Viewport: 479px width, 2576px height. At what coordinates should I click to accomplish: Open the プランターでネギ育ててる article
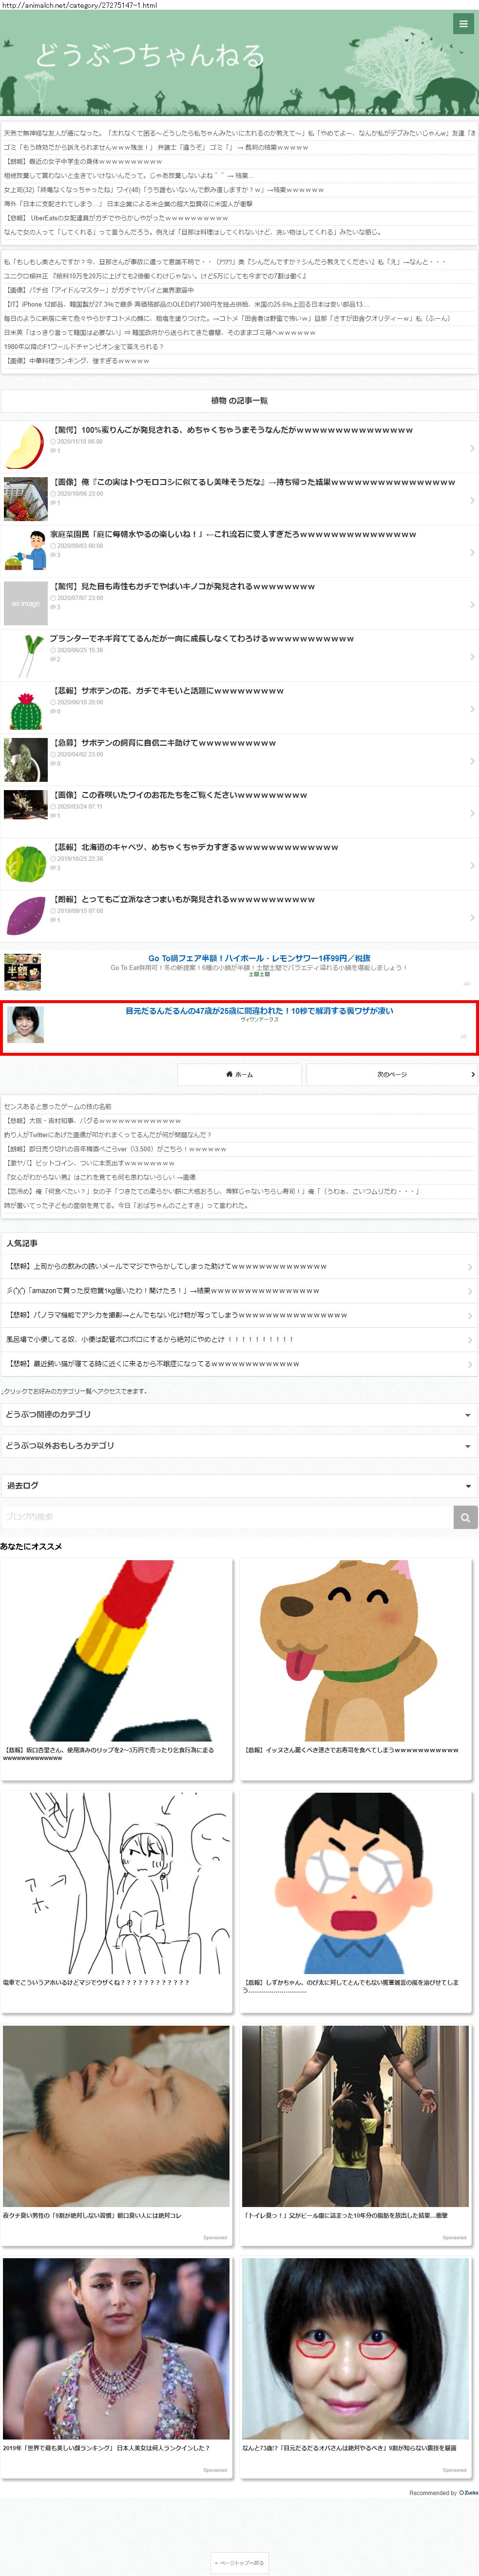(x=202, y=638)
